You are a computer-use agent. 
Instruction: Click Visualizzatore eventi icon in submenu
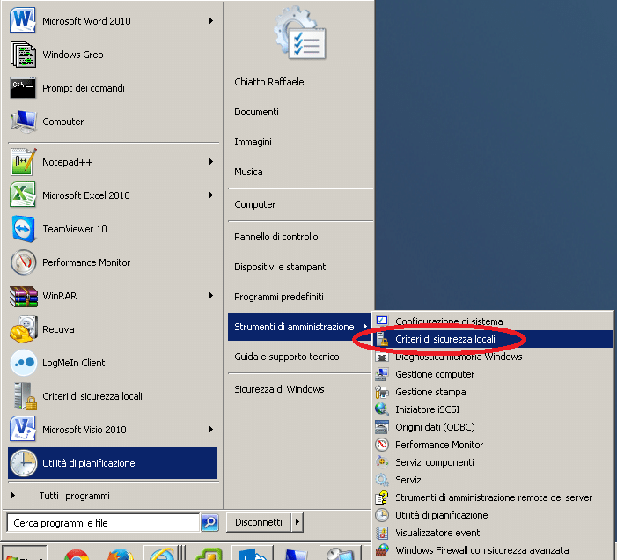pos(382,533)
